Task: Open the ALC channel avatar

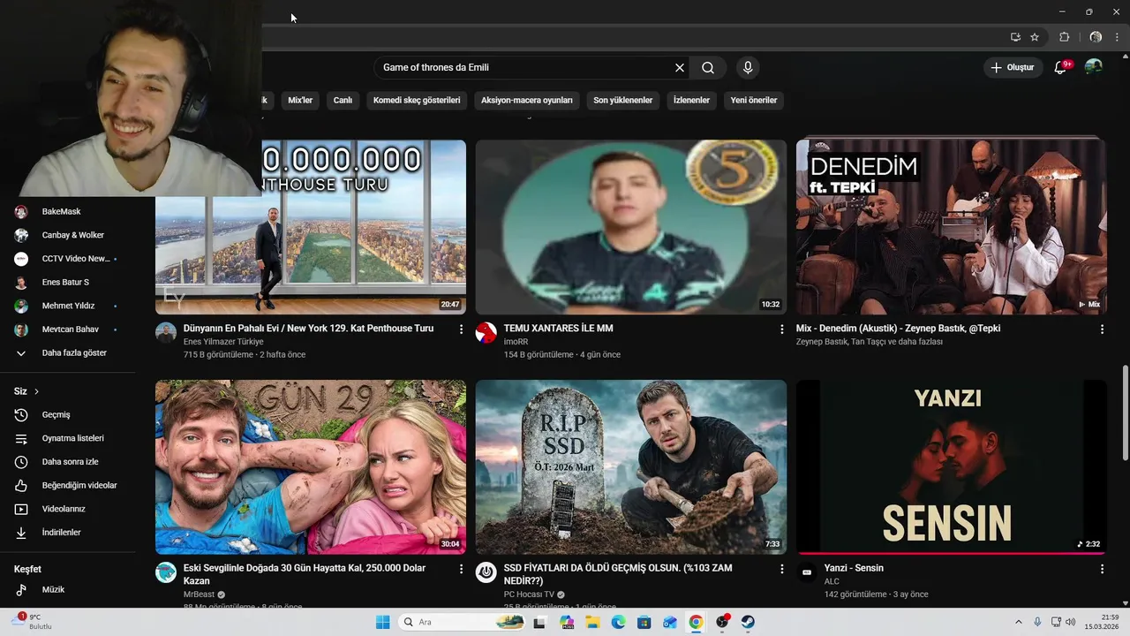Action: tap(807, 572)
